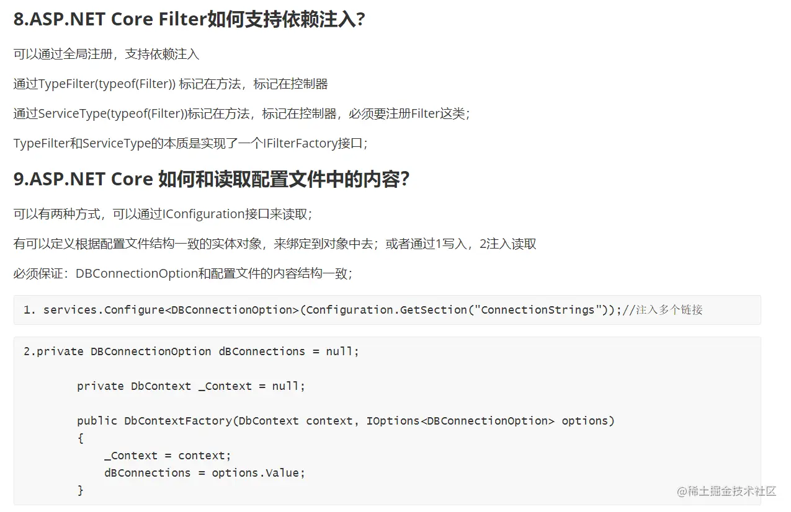The image size is (791, 512).
Task: Click the paragraph mentioning 1写入，2注入读取
Action: pyautogui.click(x=275, y=244)
